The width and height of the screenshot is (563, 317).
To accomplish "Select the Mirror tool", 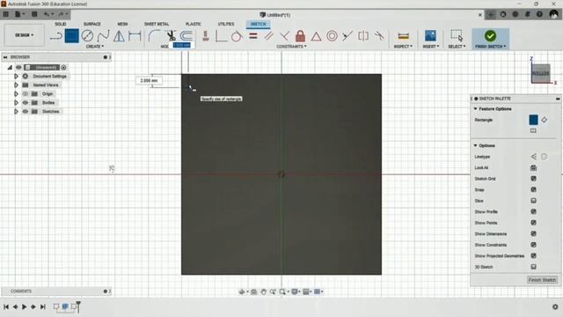I will [x=119, y=36].
